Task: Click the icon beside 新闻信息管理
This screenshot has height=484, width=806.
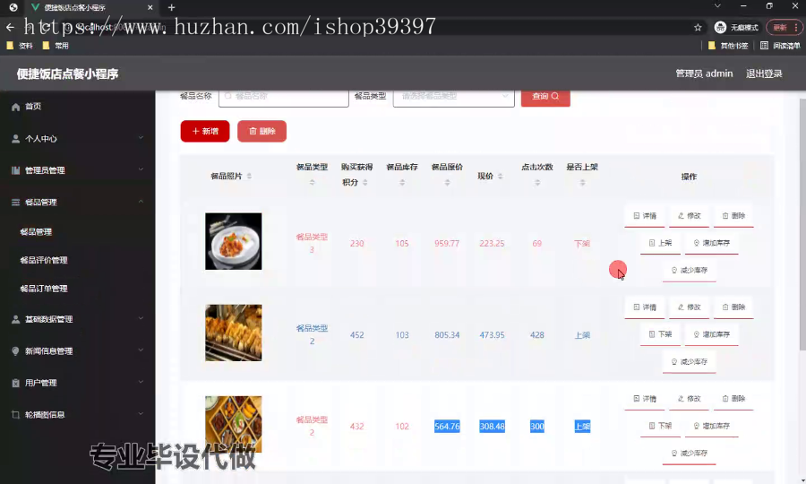Action: (15, 351)
